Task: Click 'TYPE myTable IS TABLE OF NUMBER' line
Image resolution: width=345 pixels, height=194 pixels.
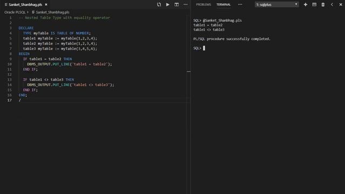Action: [x=57, y=33]
